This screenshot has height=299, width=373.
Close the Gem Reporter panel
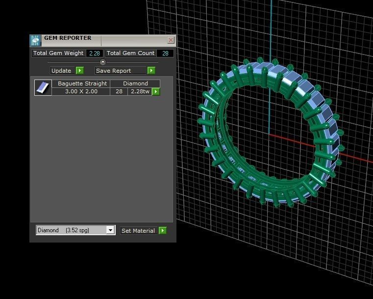[171, 40]
